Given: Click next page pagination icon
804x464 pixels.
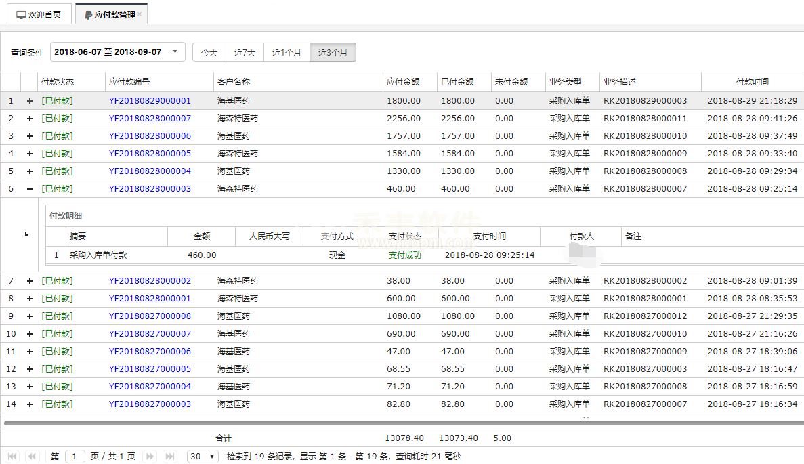Looking at the screenshot, I should 150,457.
